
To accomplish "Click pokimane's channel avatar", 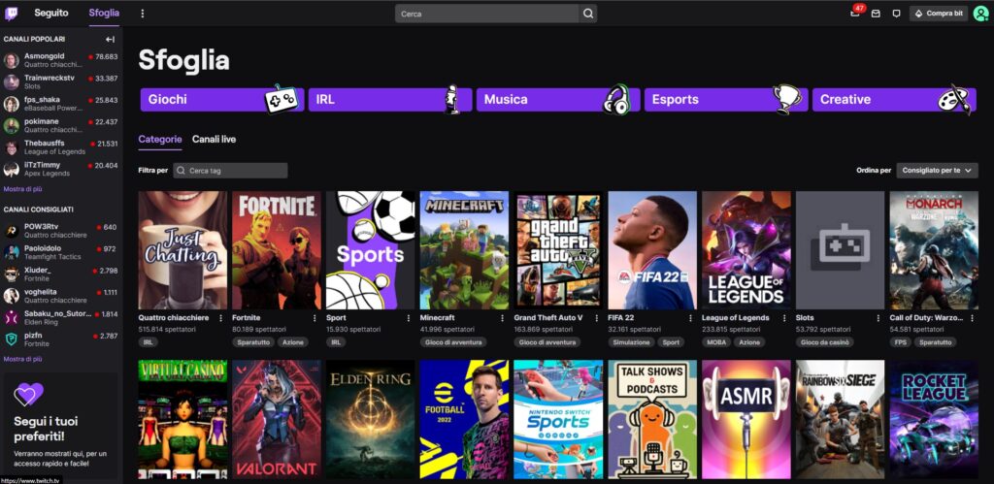I will [12, 125].
